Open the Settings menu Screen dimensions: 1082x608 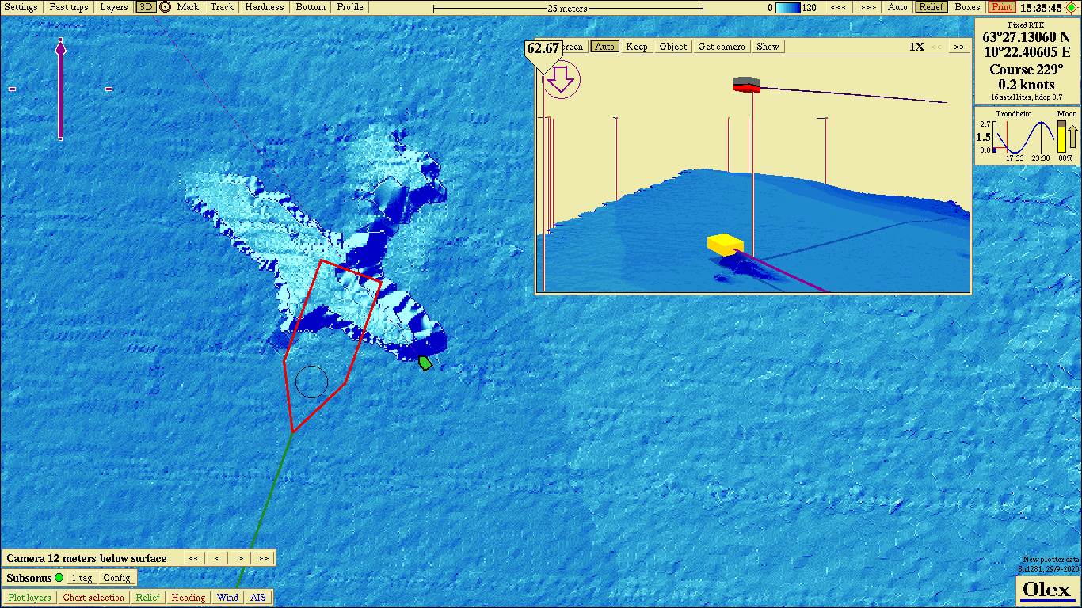[21, 7]
